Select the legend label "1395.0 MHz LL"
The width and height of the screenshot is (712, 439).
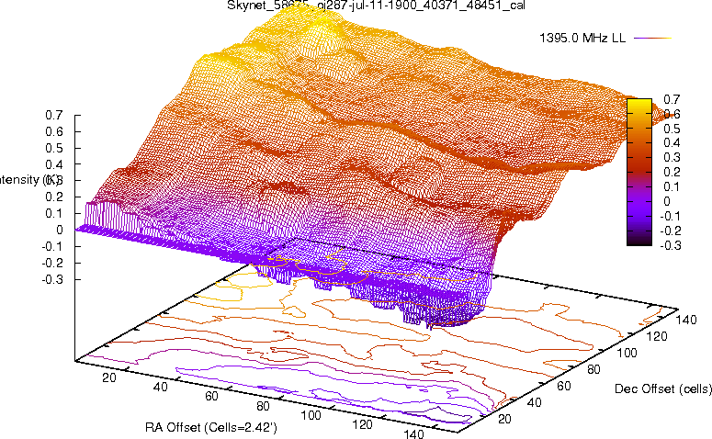click(582, 38)
